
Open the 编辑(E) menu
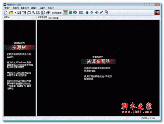click(34, 8)
